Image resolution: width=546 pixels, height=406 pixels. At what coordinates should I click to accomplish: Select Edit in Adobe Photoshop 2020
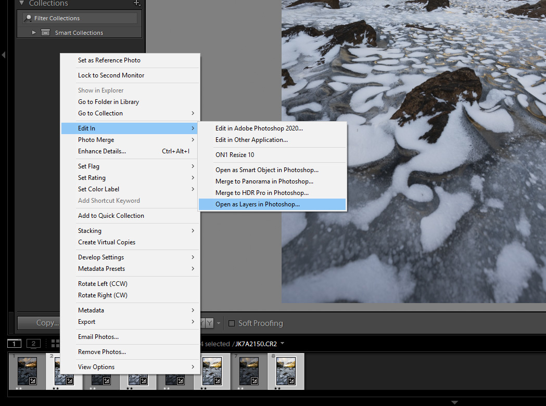[x=259, y=128]
